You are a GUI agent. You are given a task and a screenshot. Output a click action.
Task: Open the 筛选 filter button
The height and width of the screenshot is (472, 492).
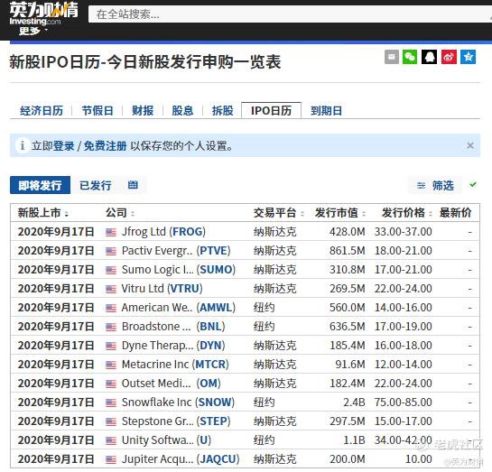click(435, 185)
